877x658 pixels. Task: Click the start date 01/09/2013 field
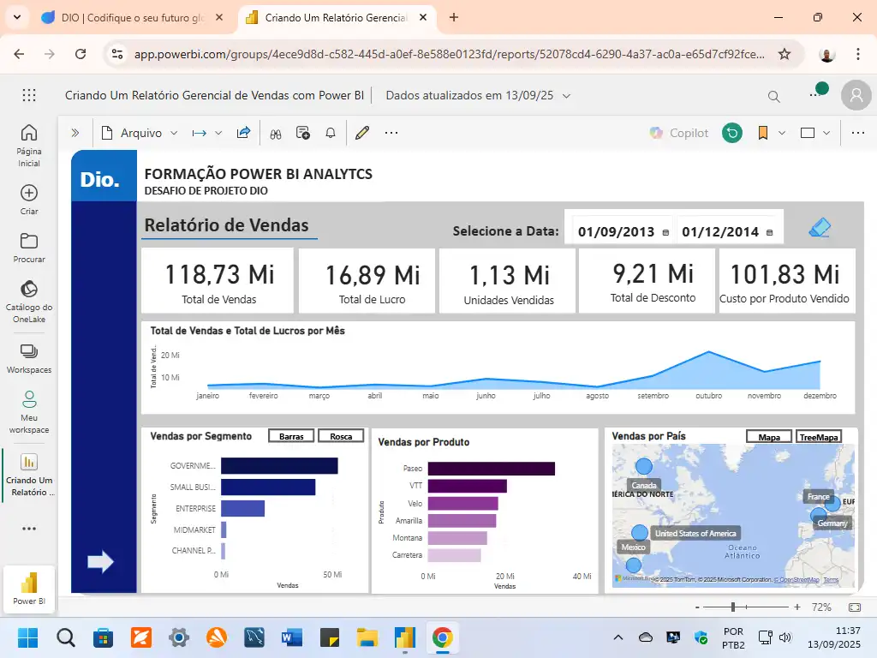pos(617,231)
